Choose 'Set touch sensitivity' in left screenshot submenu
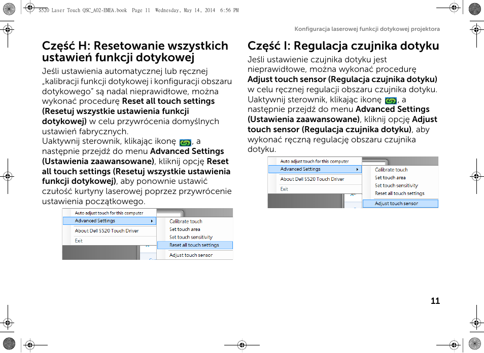This screenshot has height=353, width=484. tap(191, 237)
